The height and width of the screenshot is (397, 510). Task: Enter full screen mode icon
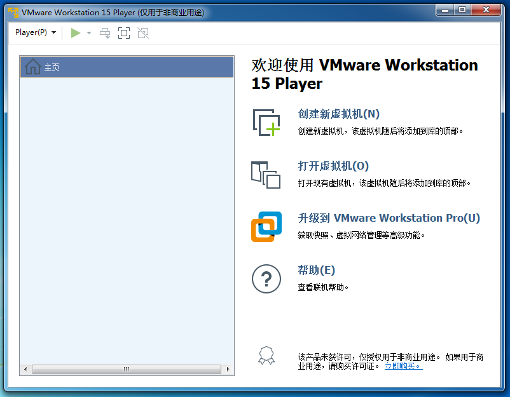coord(124,33)
